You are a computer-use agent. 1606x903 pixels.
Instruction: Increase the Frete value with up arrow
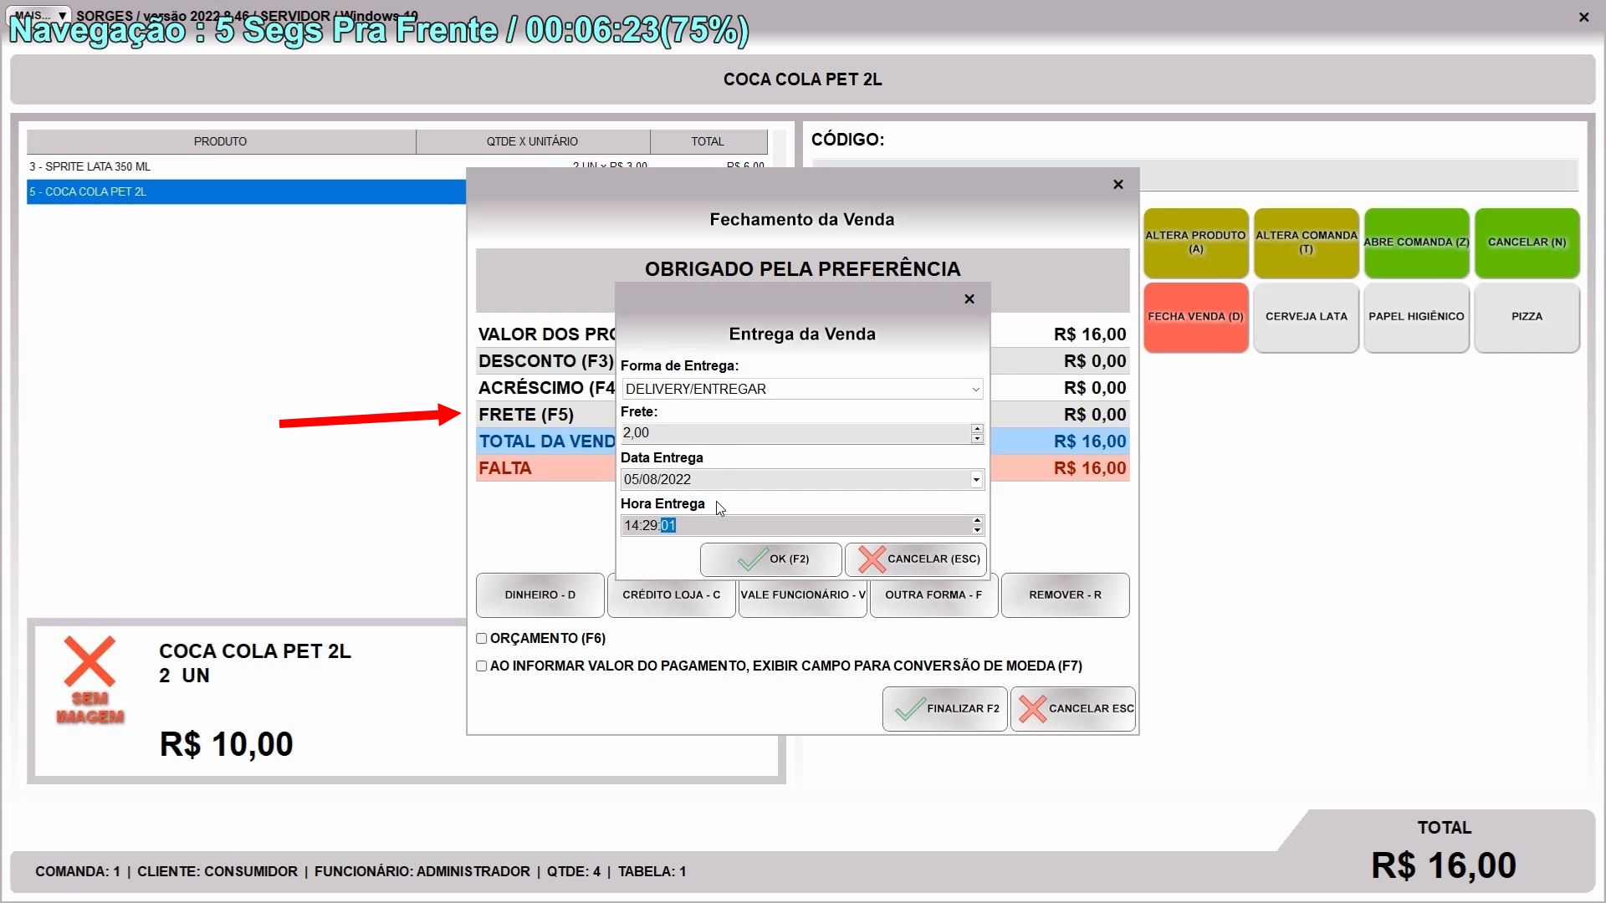(x=977, y=428)
